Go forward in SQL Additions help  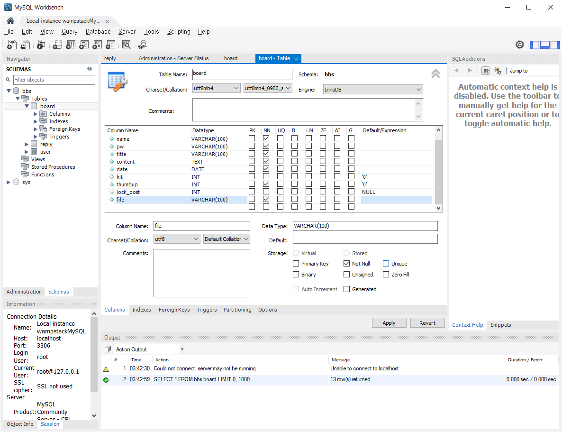470,70
